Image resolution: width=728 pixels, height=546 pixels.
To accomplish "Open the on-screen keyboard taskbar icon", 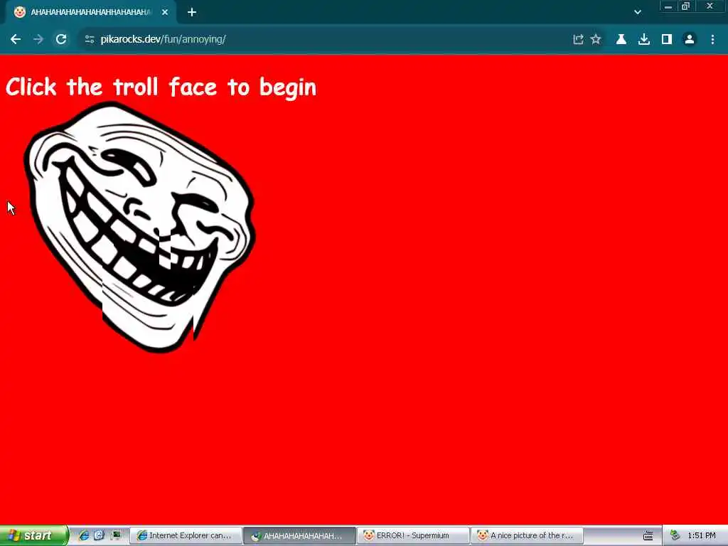I will coord(648,536).
